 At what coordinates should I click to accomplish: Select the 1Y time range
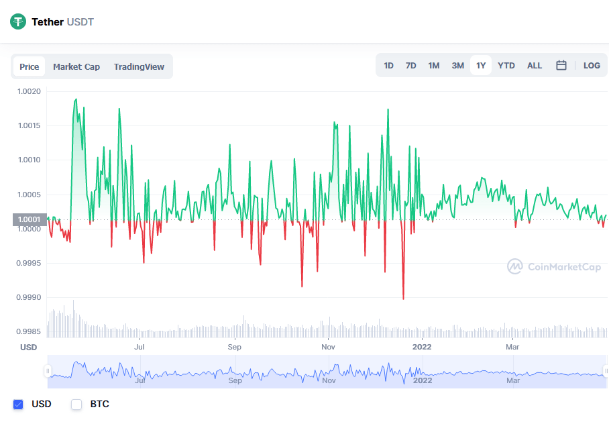click(x=481, y=66)
